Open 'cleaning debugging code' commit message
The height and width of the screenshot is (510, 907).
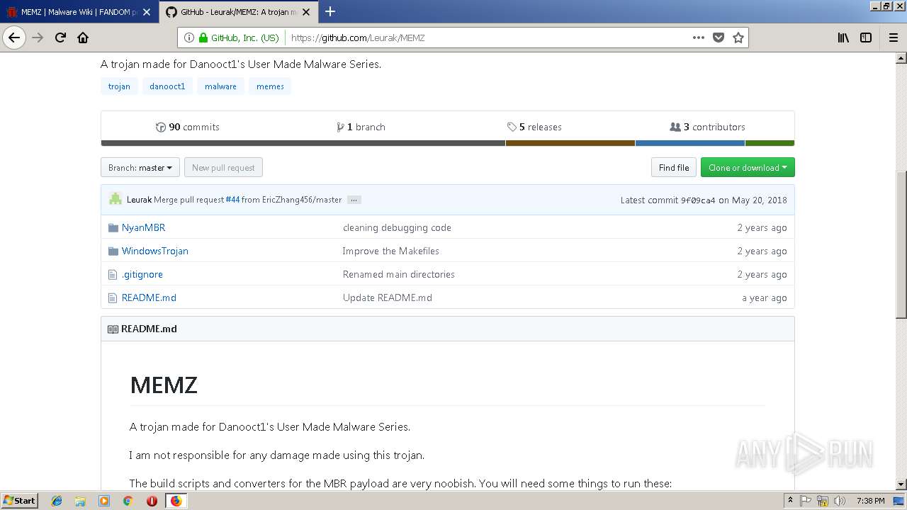pyautogui.click(x=397, y=227)
